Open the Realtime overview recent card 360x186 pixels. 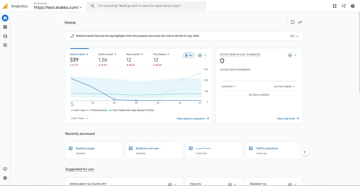154,150
